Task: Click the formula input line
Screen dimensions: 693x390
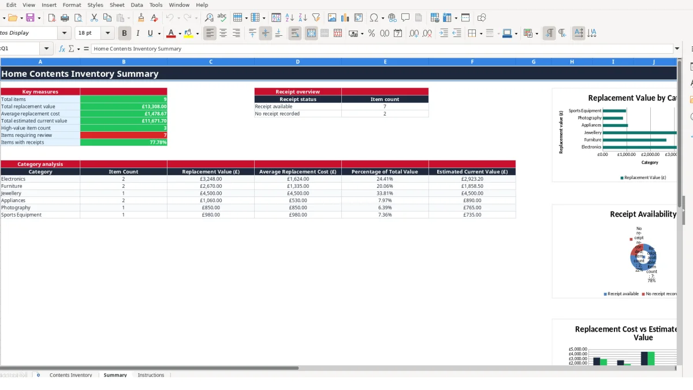Action: point(381,49)
